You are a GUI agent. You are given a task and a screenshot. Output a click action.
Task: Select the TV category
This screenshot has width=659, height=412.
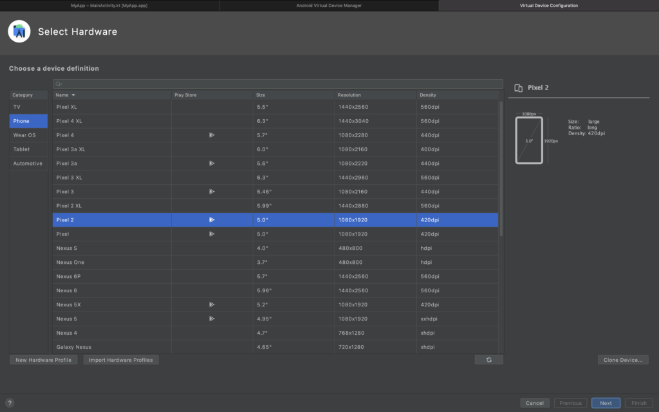pos(28,107)
